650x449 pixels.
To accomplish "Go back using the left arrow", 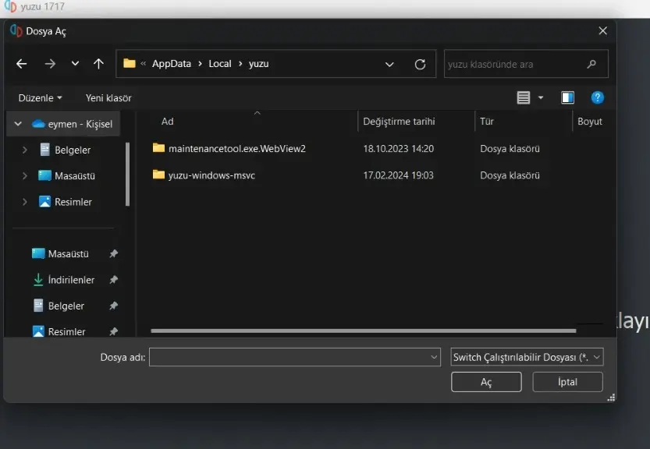I will pyautogui.click(x=22, y=64).
